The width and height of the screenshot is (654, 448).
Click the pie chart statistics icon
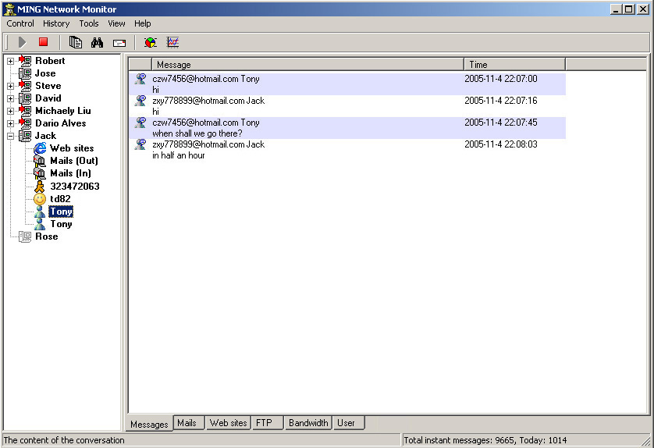click(x=151, y=42)
